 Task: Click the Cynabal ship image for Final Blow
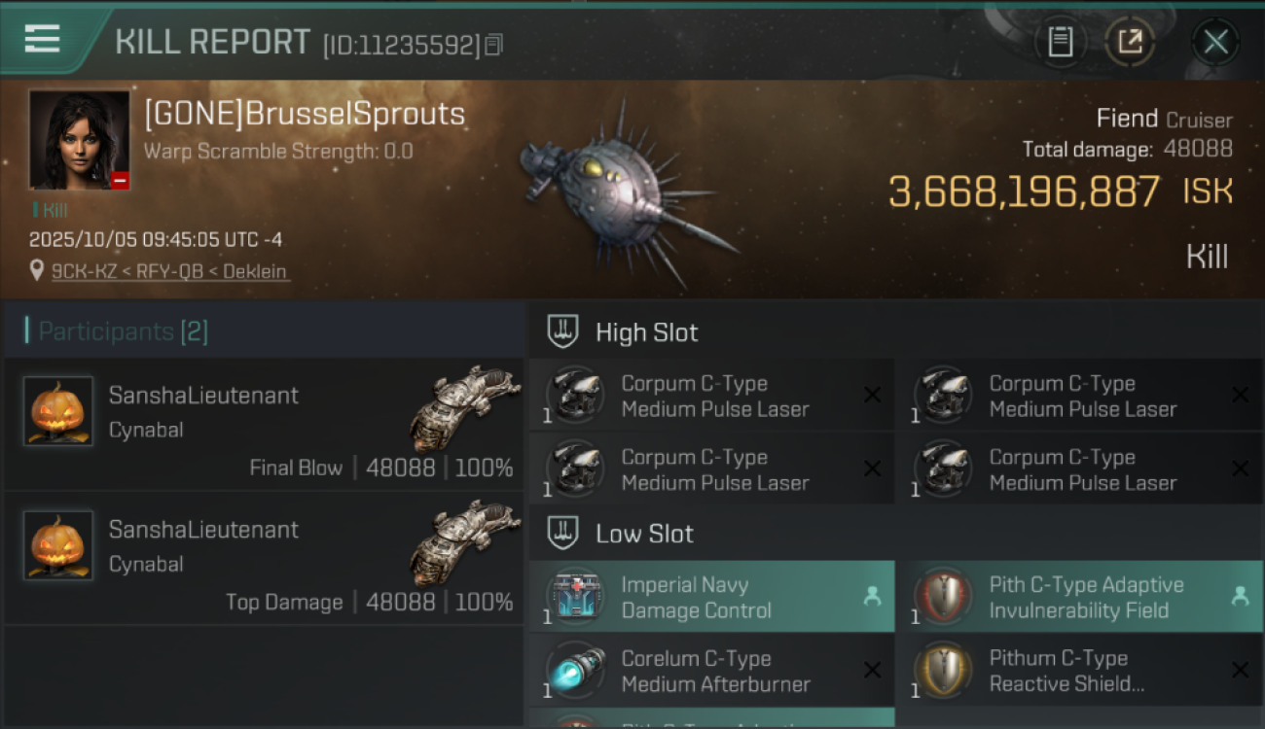(465, 408)
